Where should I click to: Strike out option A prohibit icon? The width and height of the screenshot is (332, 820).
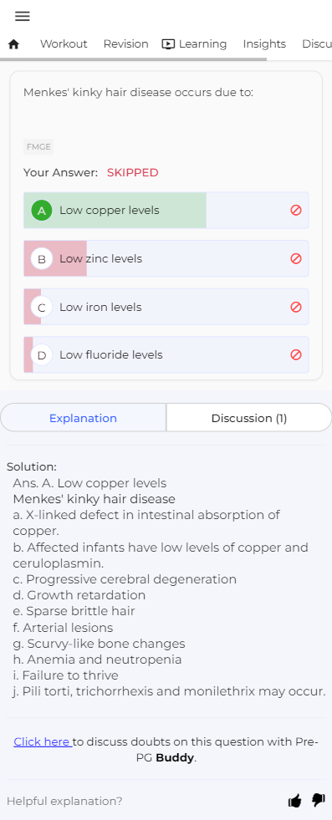click(x=296, y=211)
